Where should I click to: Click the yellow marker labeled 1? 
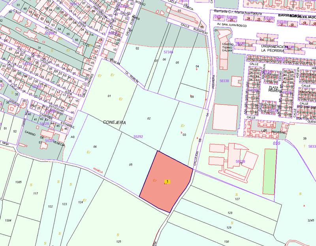(167, 182)
